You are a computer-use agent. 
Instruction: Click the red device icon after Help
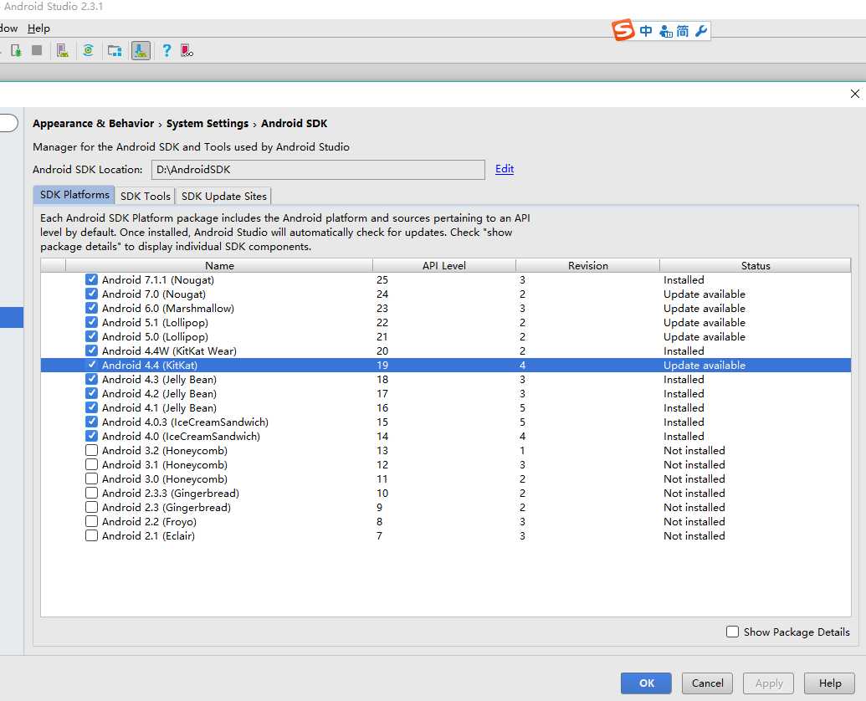click(x=187, y=51)
